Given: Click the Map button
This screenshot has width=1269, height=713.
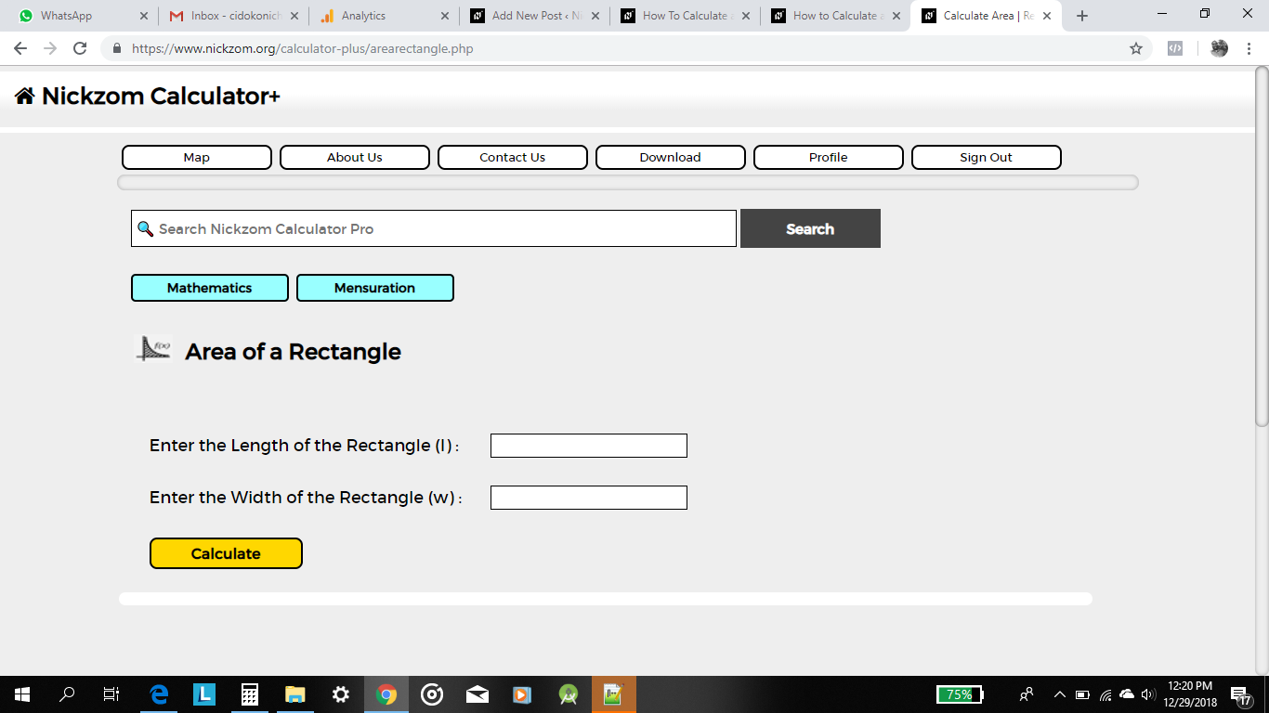Looking at the screenshot, I should tap(197, 158).
